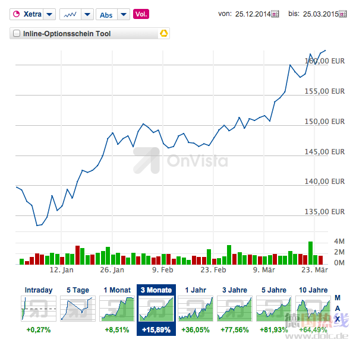Click the 0M volume axis label
Viewport: 353px width, 343px height.
[x=339, y=262]
